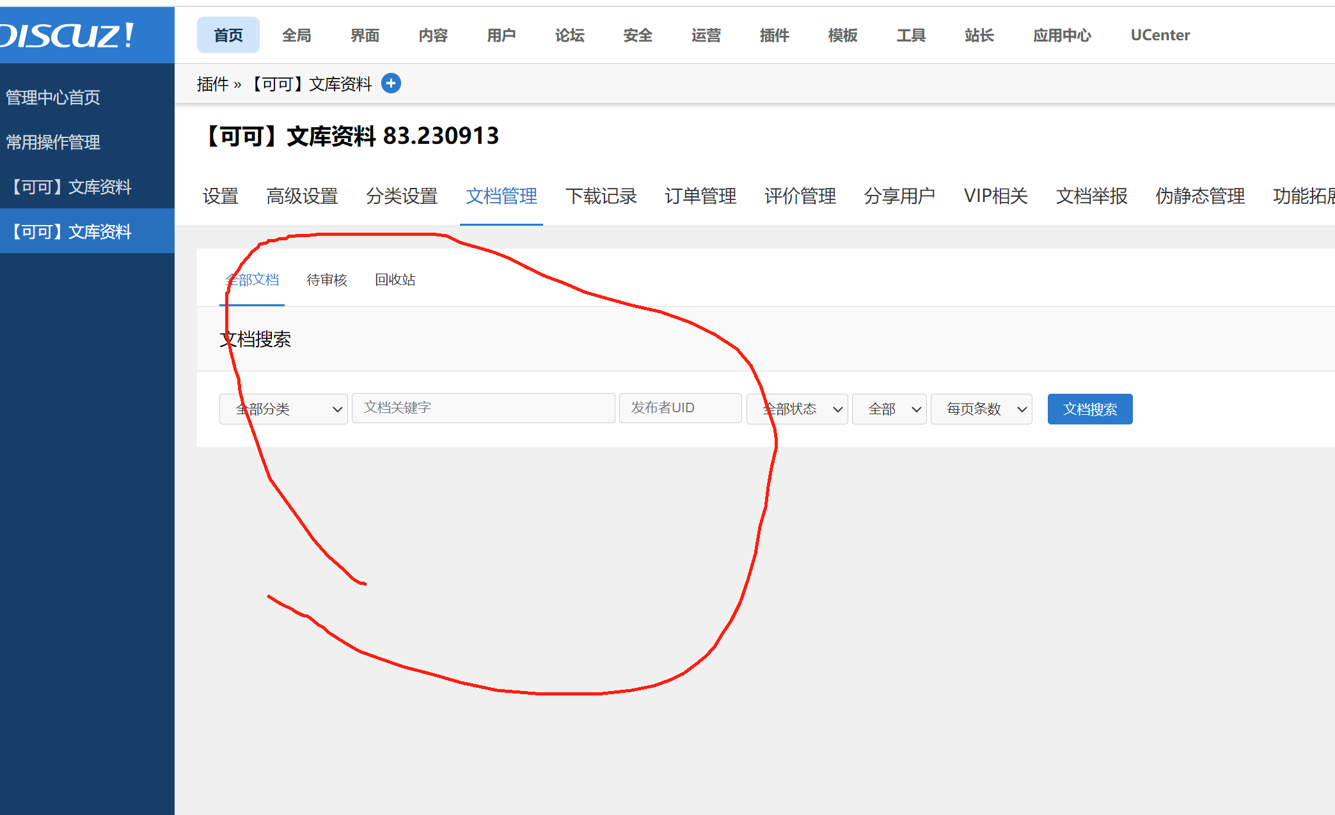The width and height of the screenshot is (1335, 815).
Task: Open the 应用中心 top menu
Action: 1062,35
